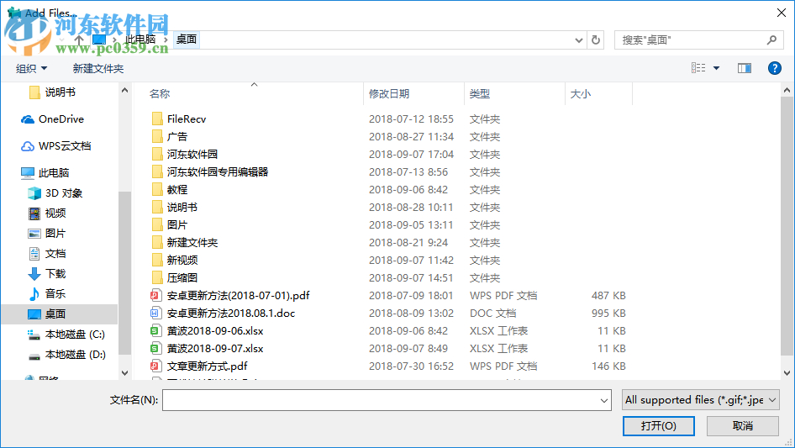Click DOC 文档 type cell
The image size is (795, 448).
pyautogui.click(x=492, y=313)
